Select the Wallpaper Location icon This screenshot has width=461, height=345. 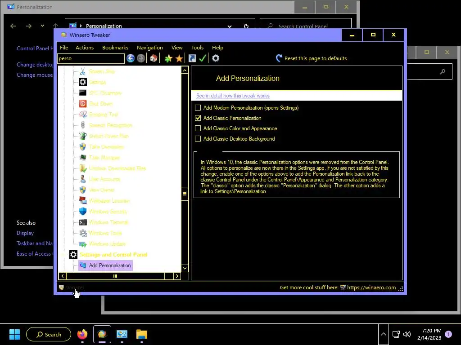(83, 201)
